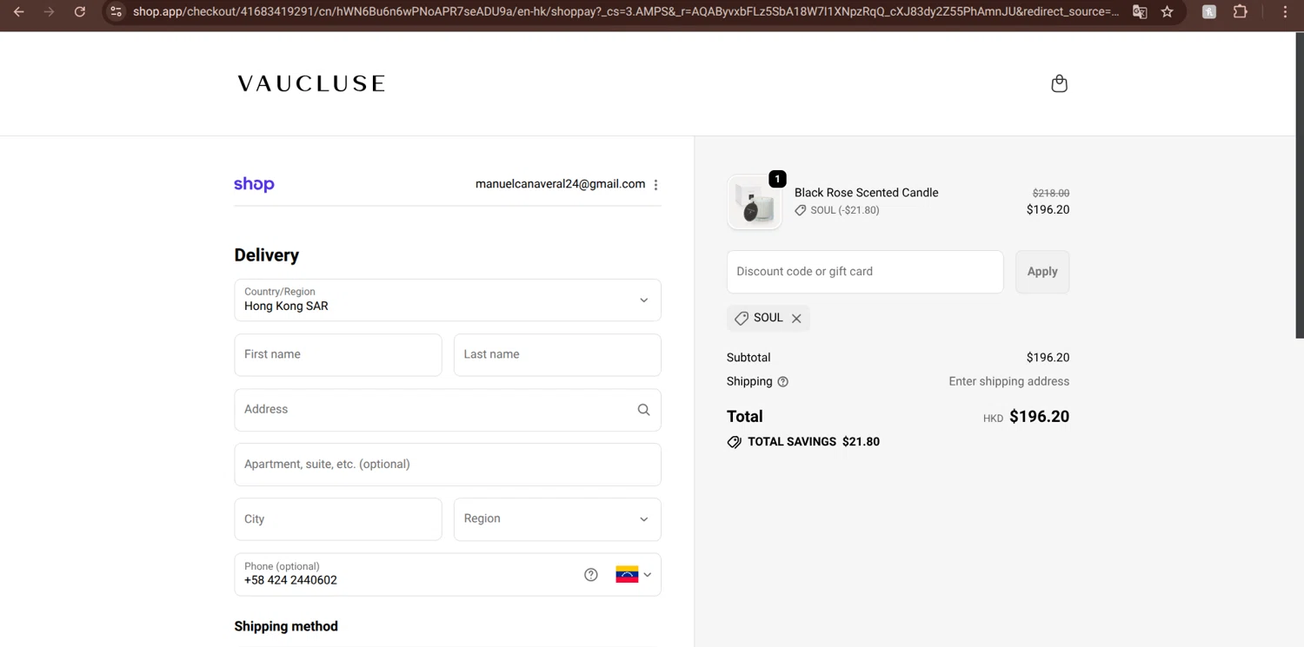Focus the First name field

[338, 355]
